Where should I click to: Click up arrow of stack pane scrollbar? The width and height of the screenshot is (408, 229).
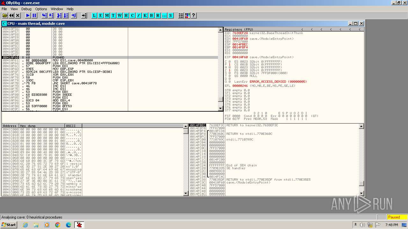coord(361,126)
